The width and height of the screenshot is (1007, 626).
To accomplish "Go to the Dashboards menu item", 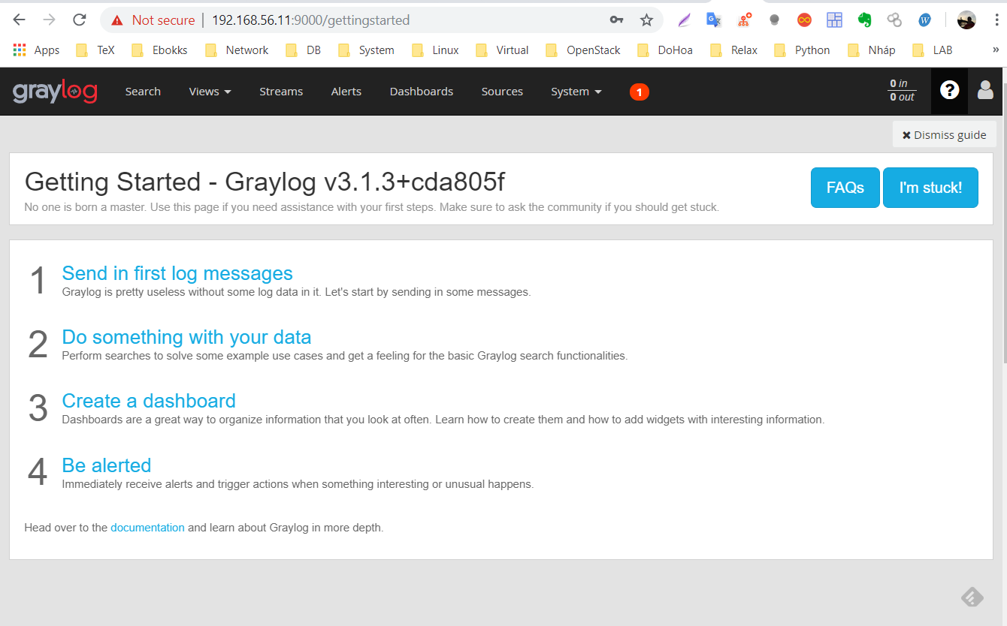I will 422,92.
